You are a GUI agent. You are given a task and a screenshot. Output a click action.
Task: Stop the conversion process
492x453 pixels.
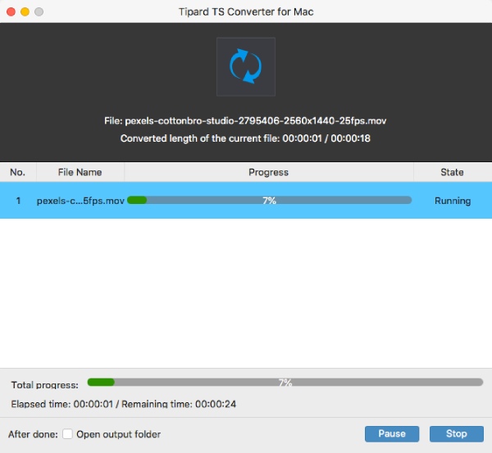[456, 433]
